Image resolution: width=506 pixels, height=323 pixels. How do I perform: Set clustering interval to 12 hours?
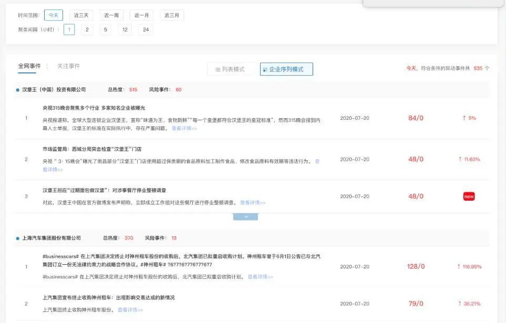pos(125,29)
